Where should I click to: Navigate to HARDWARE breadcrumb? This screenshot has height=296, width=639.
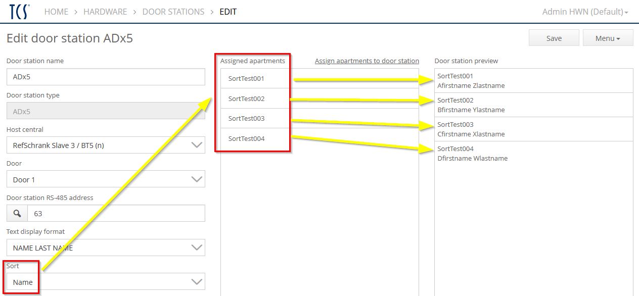pyautogui.click(x=105, y=12)
